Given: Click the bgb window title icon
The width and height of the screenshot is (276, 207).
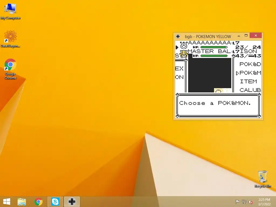Looking at the screenshot, I should pyautogui.click(x=178, y=36).
